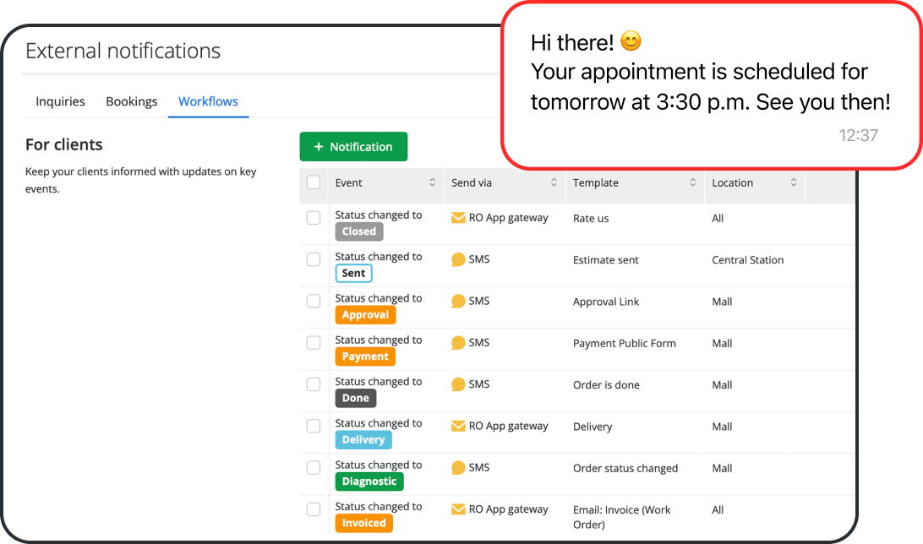Image resolution: width=923 pixels, height=544 pixels.
Task: Open the Location column sort control
Action: point(791,182)
